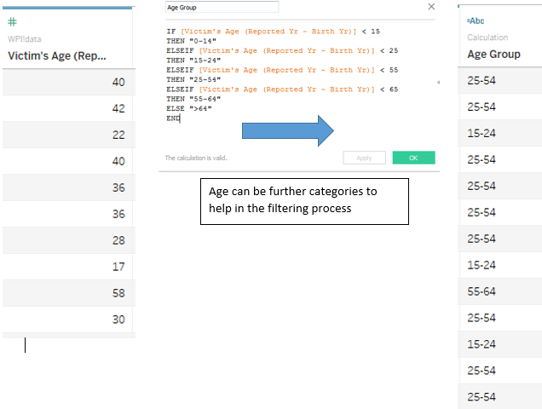
Task: Click the Apply button
Action: [x=364, y=158]
